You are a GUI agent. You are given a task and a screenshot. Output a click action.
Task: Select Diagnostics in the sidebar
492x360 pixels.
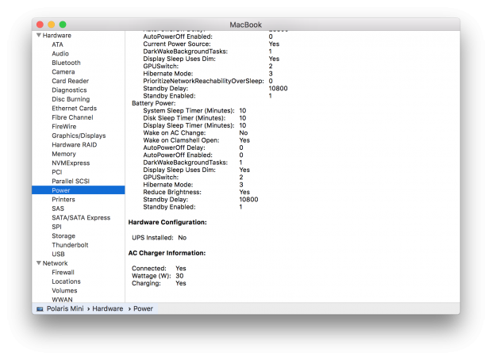point(69,90)
